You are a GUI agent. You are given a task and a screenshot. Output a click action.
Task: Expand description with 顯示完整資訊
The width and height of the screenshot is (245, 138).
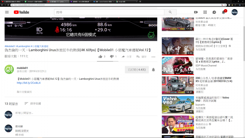pyautogui.click(x=24, y=92)
